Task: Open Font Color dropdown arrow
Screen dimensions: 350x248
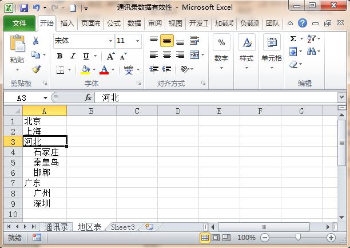Action: [x=113, y=69]
